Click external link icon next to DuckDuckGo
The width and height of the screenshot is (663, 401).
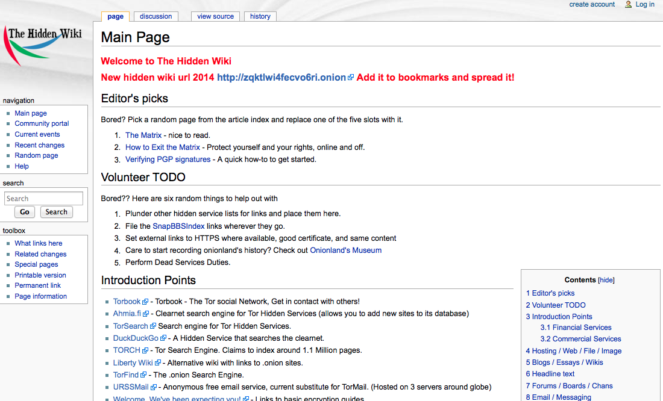(163, 338)
